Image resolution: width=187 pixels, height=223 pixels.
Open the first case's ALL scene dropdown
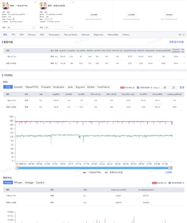20,27
